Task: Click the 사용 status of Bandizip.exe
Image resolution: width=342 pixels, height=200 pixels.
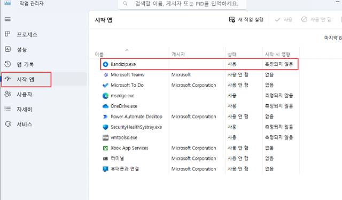Action: tap(232, 64)
